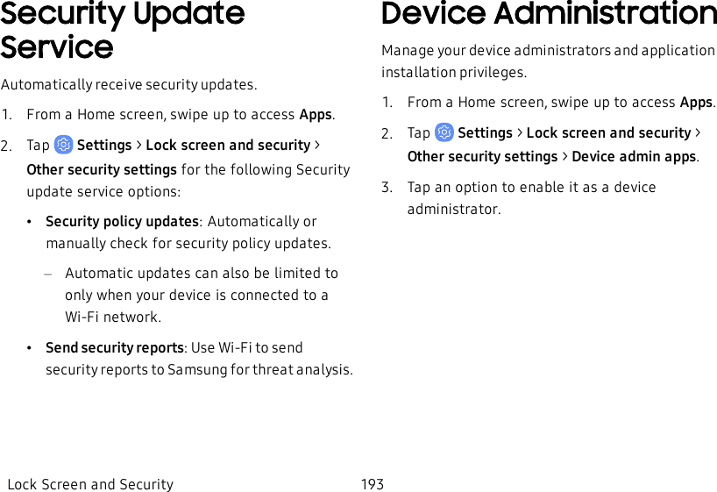Click the Device Administration heading
This screenshot has width=717, height=492.
(549, 14)
